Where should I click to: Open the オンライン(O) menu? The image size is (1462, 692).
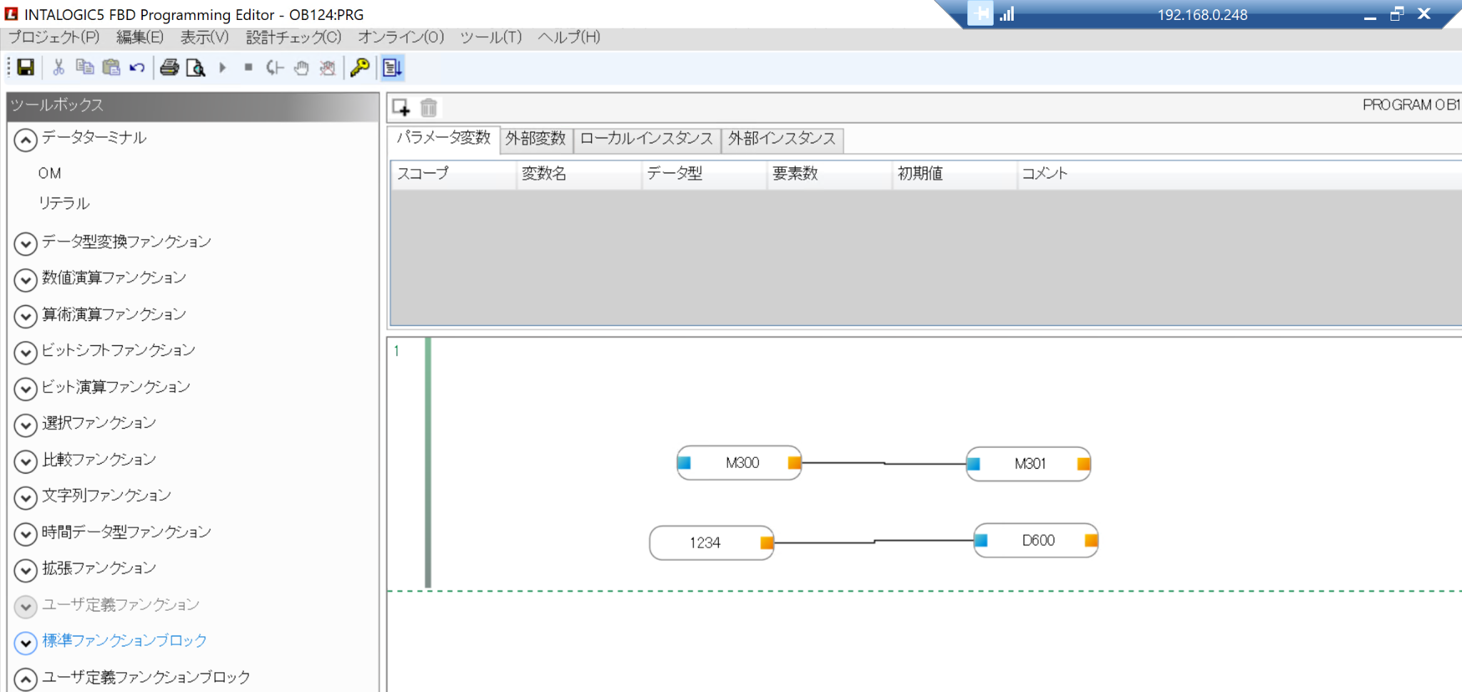click(x=400, y=37)
